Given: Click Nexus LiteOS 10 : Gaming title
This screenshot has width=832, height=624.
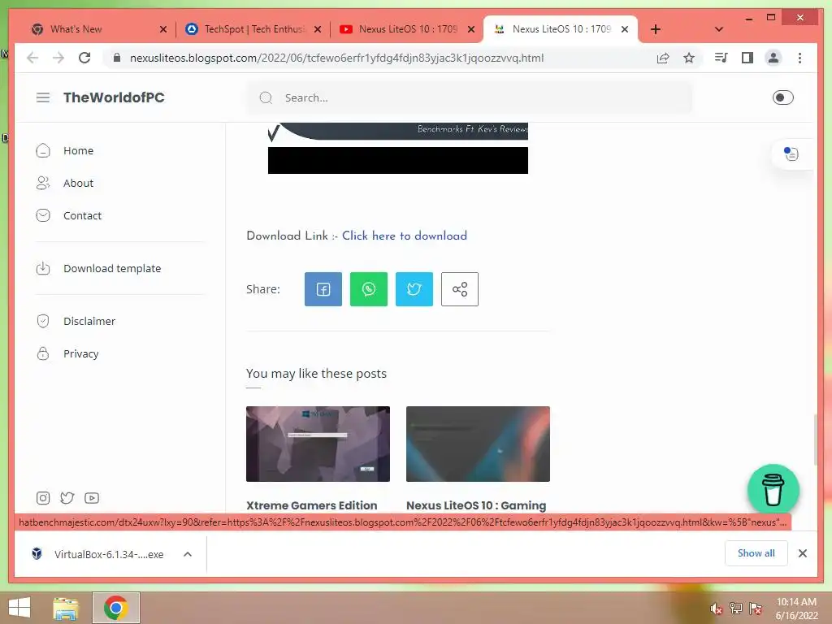Looking at the screenshot, I should pos(476,505).
